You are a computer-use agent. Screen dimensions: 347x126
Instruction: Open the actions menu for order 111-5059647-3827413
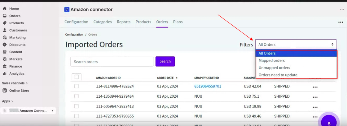pos(315,107)
